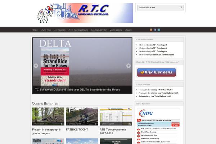Open Johanmtb's Les Trois Ballons 2017 comment
This screenshot has width=216, height=144.
click(161, 96)
